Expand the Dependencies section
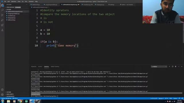The image size is (184, 103). (10, 96)
